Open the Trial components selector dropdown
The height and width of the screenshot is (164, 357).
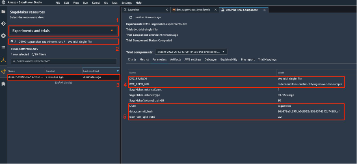[191, 52]
